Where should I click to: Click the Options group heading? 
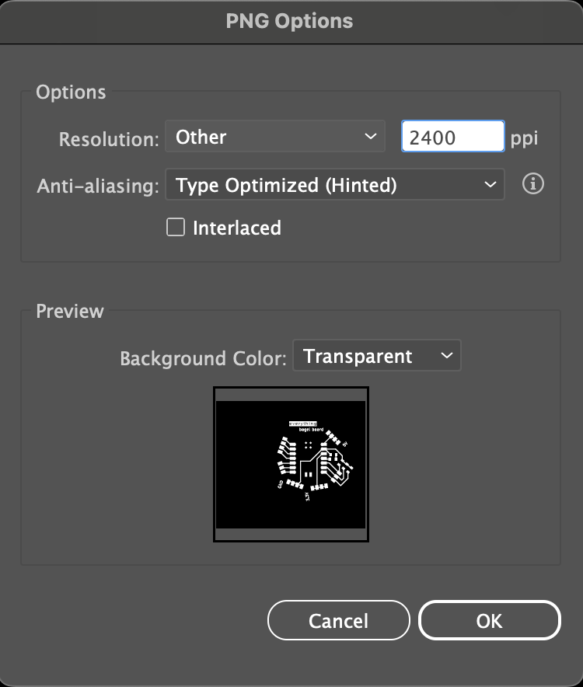point(71,92)
